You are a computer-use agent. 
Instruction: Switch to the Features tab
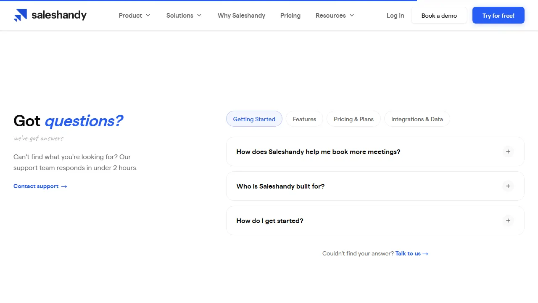point(304,119)
